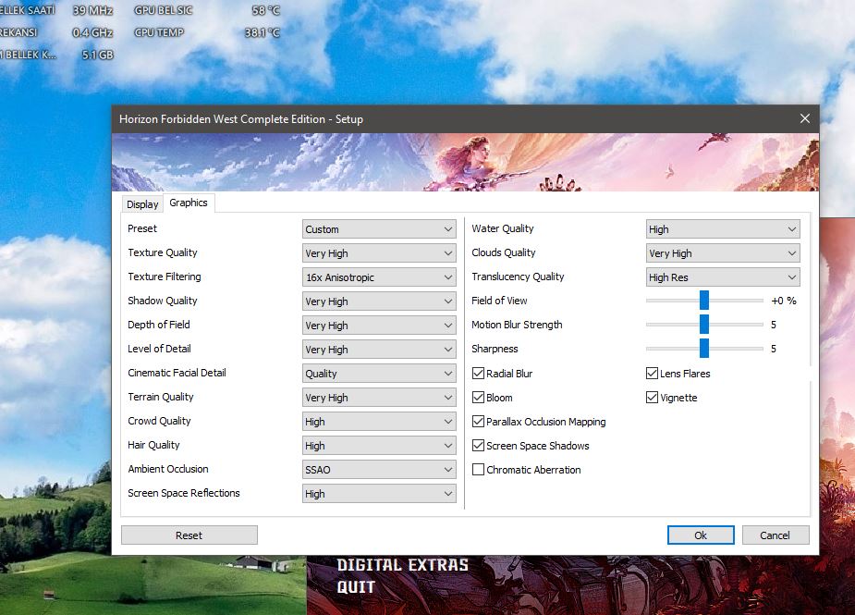Open the Terrain Quality dropdown
Viewport: 855px width, 615px height.
click(x=379, y=398)
